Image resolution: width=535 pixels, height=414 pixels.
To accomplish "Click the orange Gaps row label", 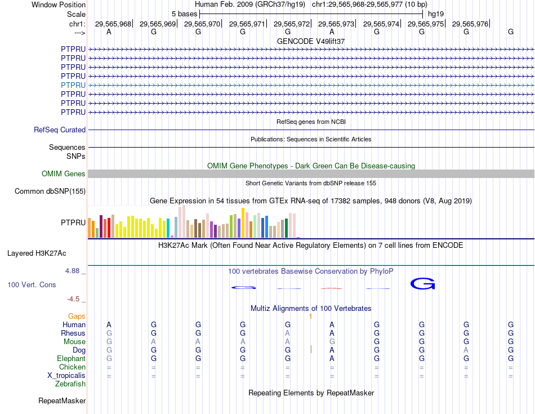I will tap(77, 317).
